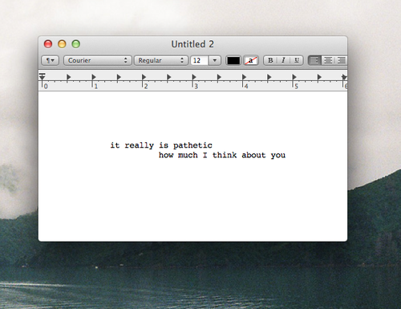Click the word 'you' at line end
Image resolution: width=401 pixels, height=309 pixels.
click(x=278, y=156)
